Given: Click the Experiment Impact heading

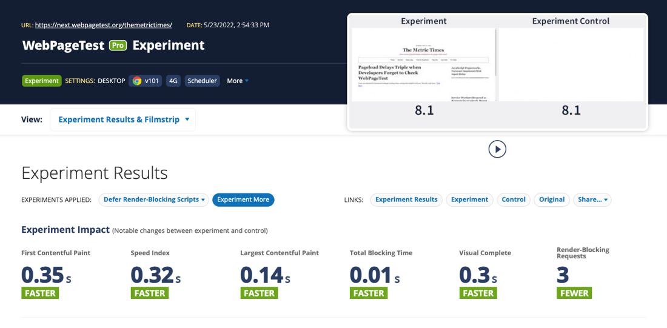Looking at the screenshot, I should click(x=65, y=230).
